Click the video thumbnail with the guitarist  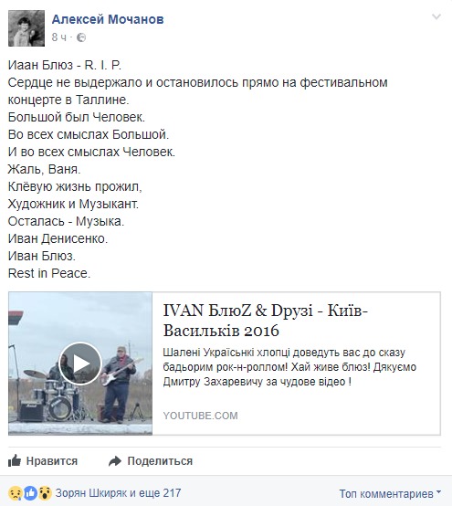coord(80,364)
